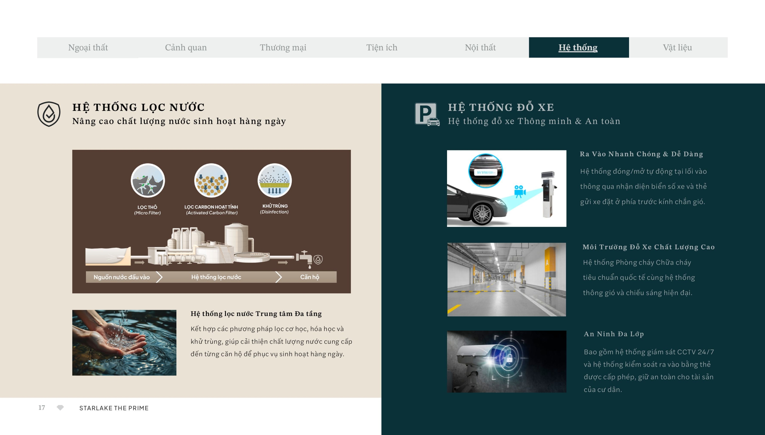765x435 pixels.
Task: Switch to the Vật liệu tab
Action: 677,48
